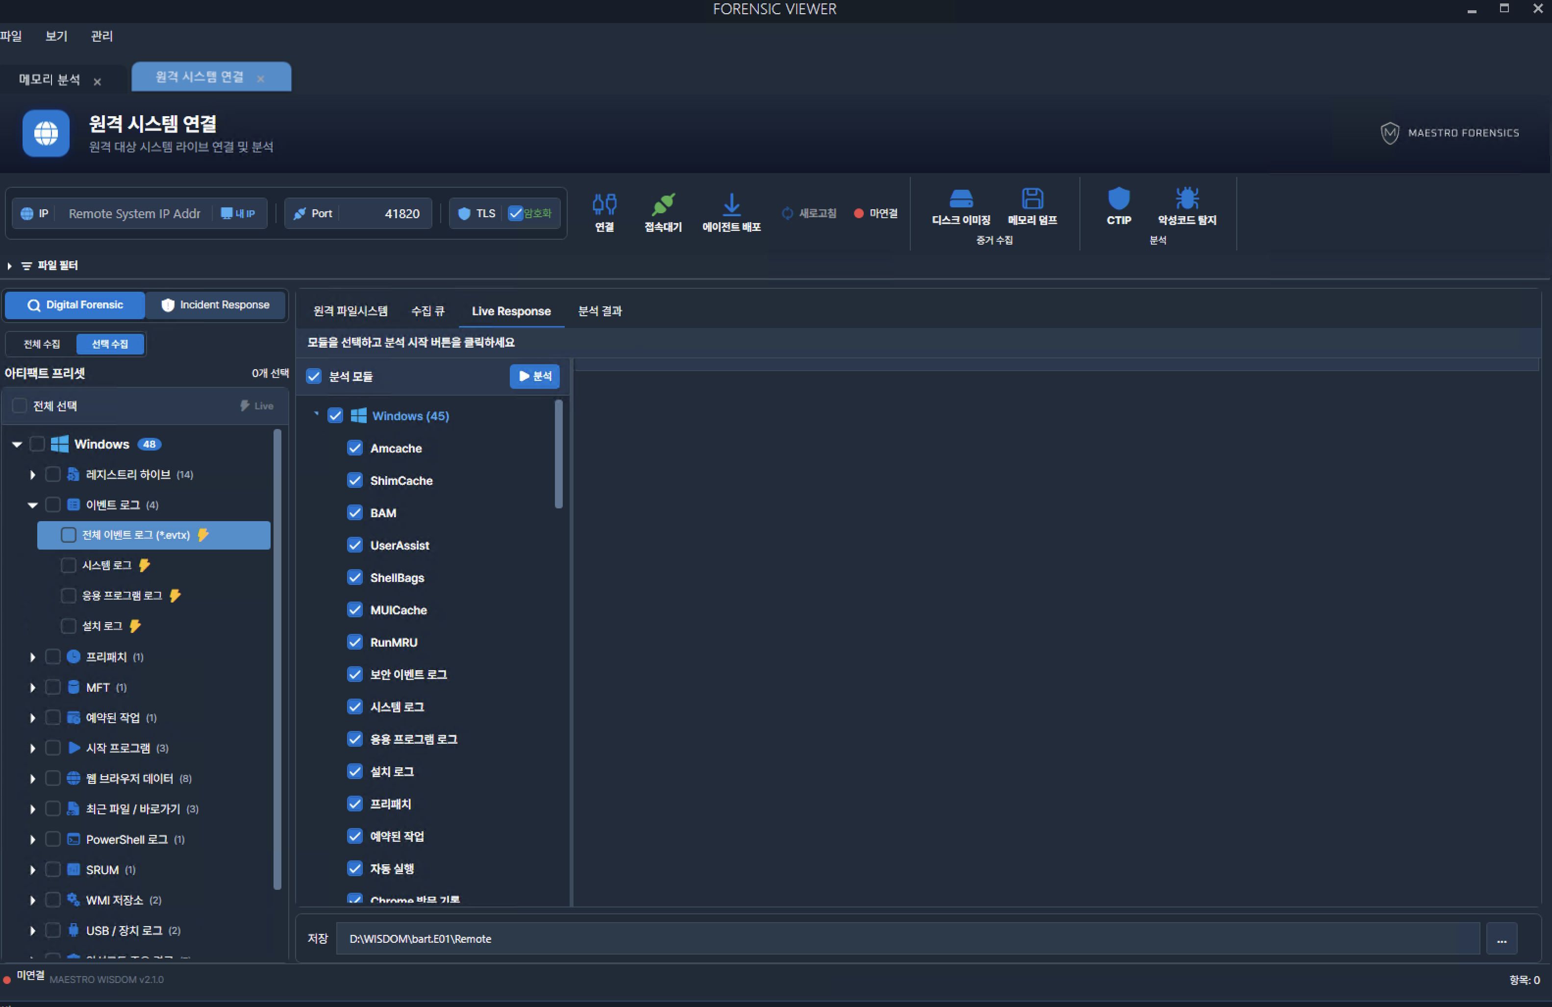Toggle the TLS 암호화 checkbox
The image size is (1552, 1007).
click(x=515, y=213)
